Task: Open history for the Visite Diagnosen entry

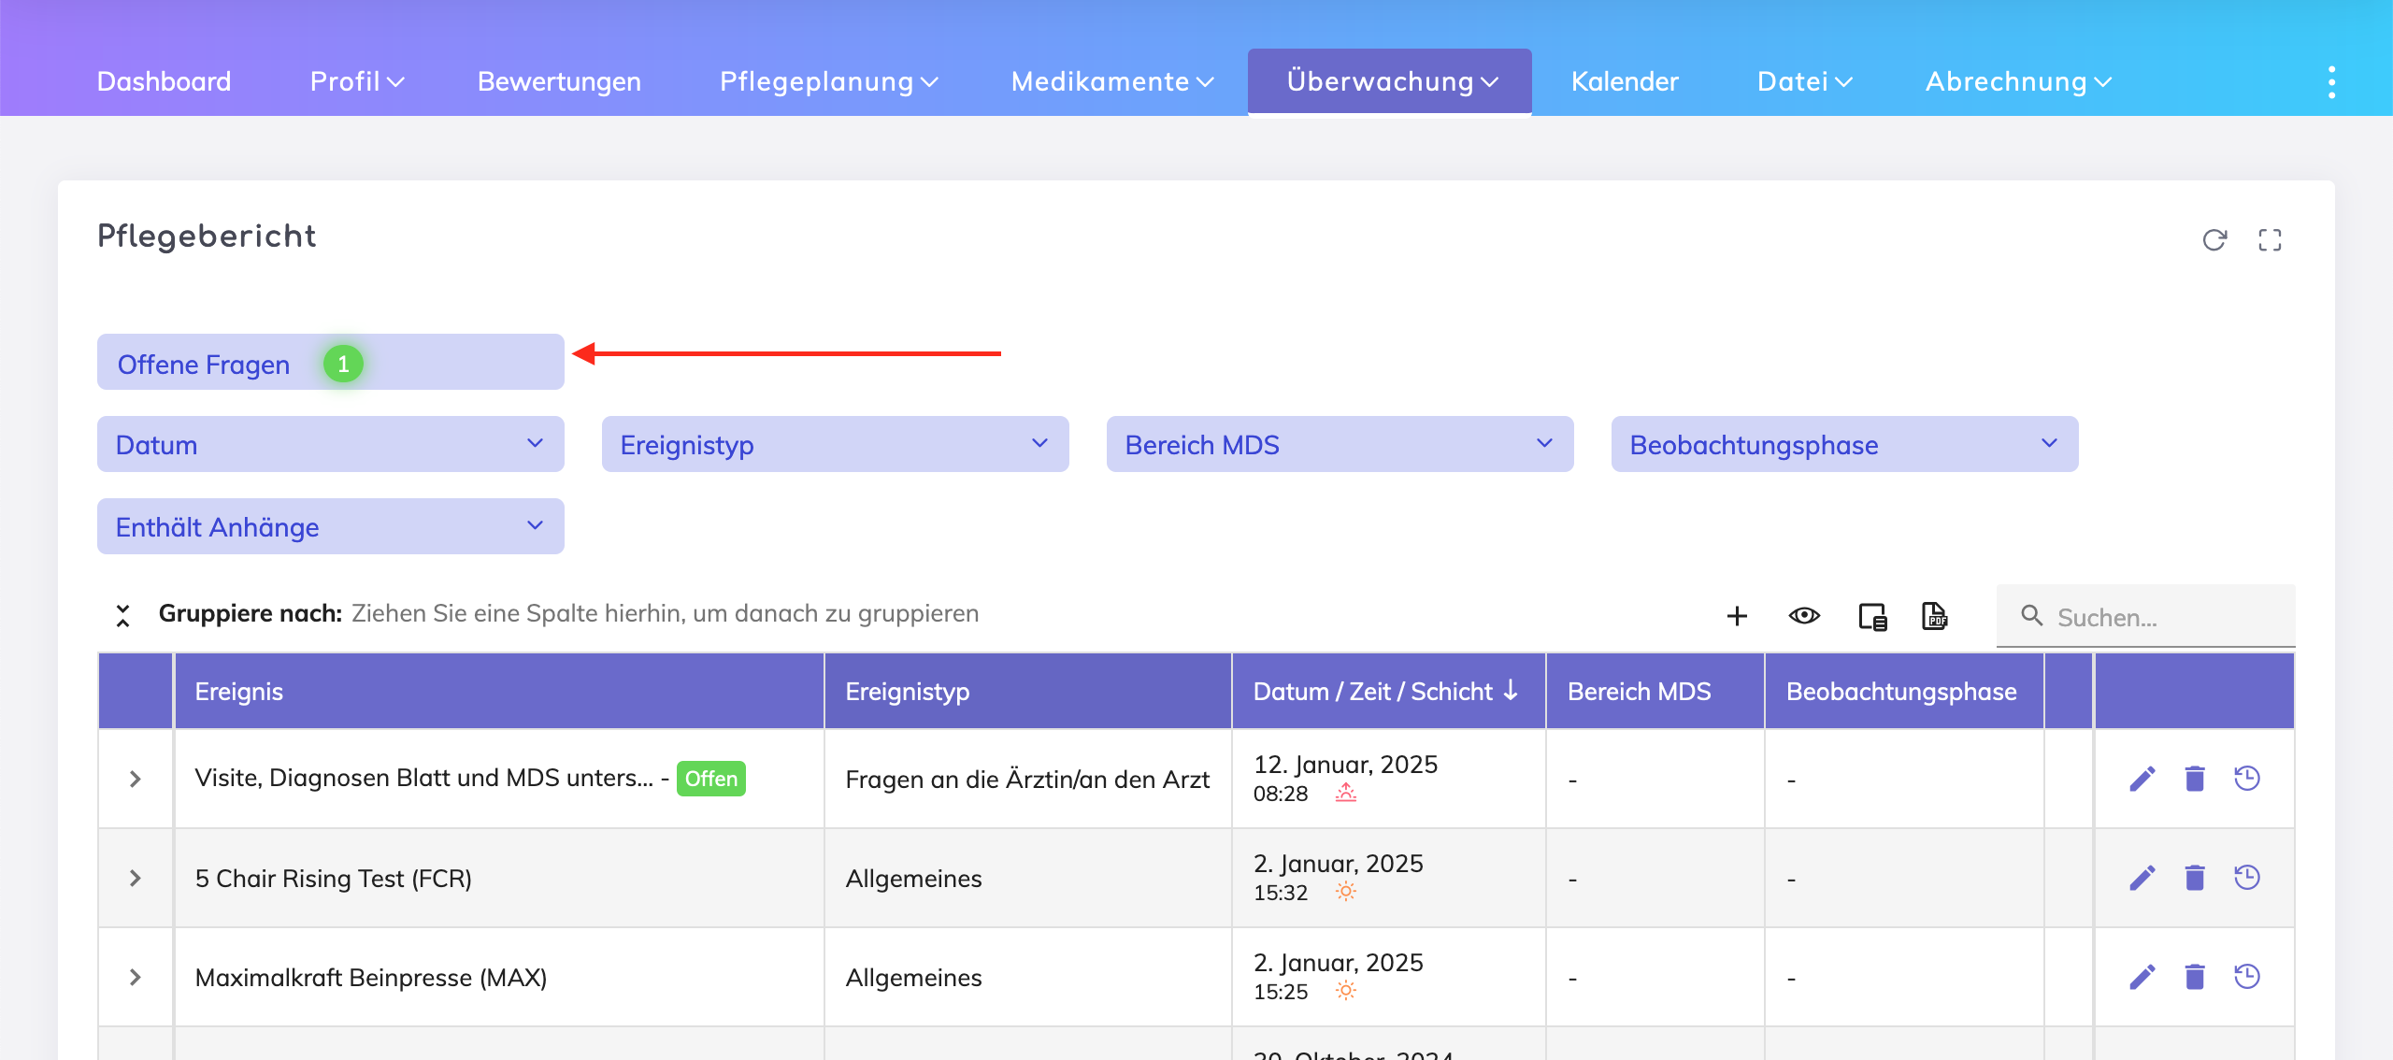Action: coord(2247,779)
